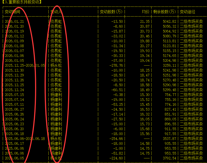Click average price 16.53

pos(145,109)
